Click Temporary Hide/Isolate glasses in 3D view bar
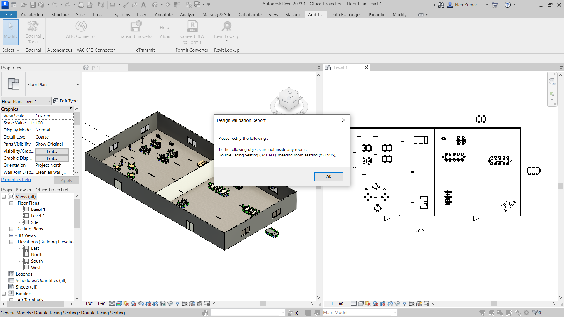 coord(170,303)
